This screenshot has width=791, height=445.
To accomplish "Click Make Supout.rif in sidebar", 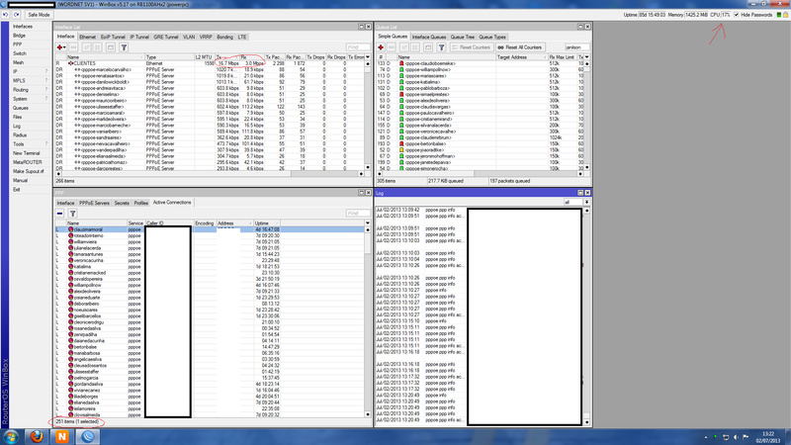I will tap(31, 171).
